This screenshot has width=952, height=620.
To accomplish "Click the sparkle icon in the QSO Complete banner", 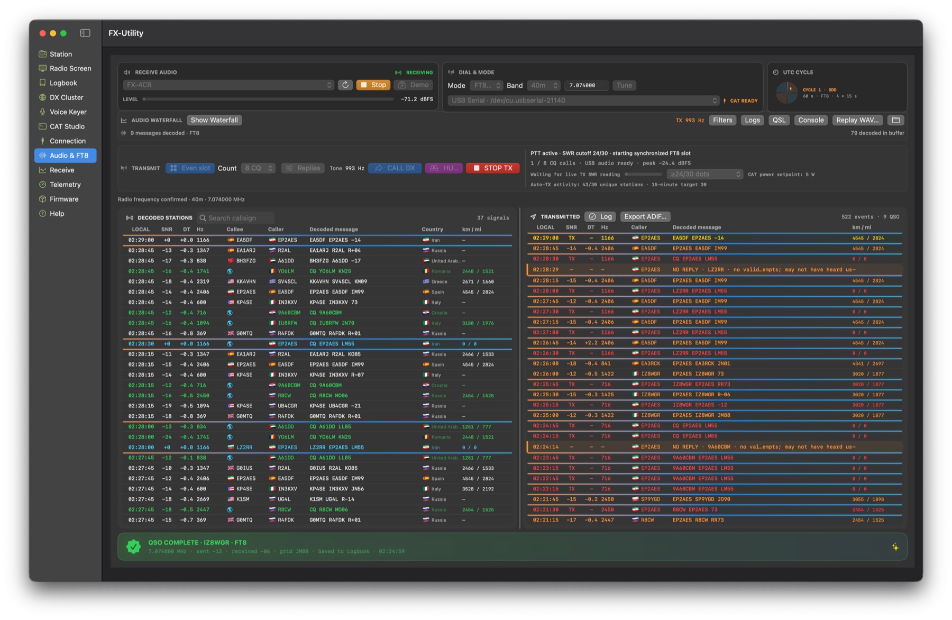I will [x=895, y=547].
